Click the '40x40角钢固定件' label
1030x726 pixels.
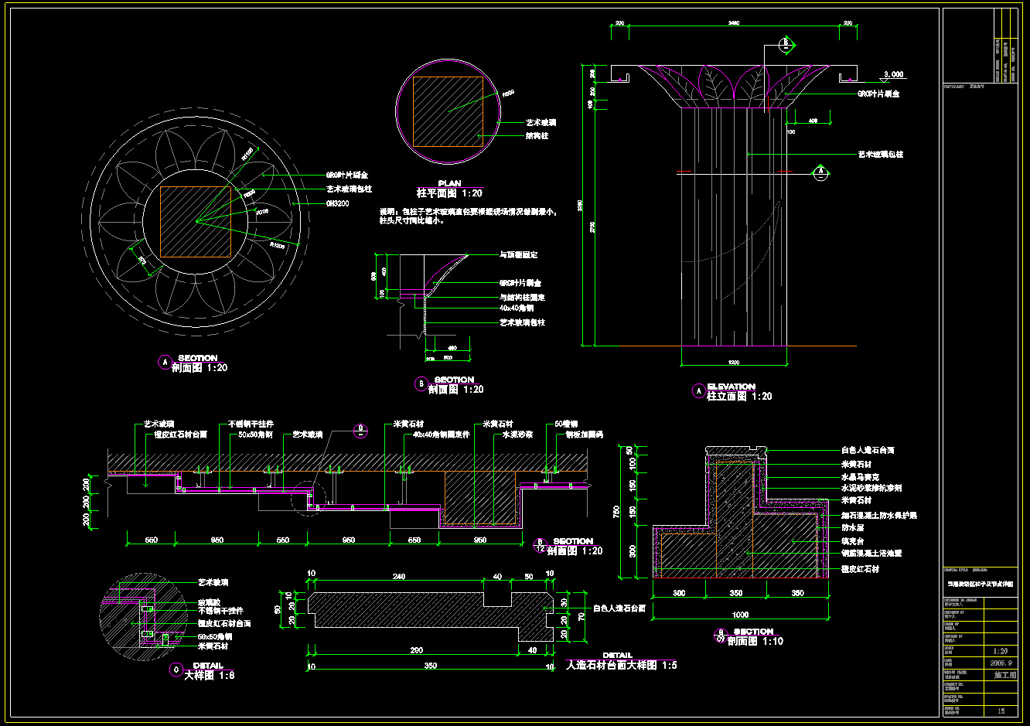pos(441,435)
